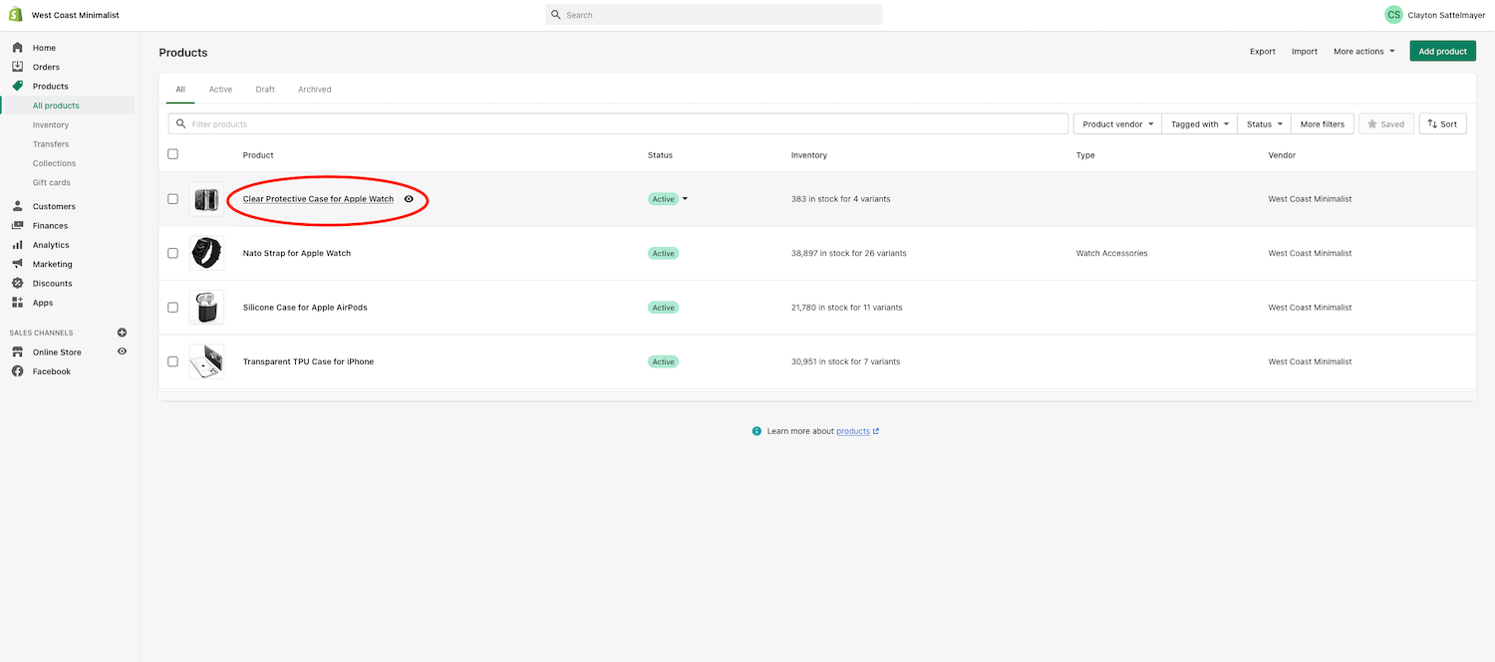Open Home from the sidebar
Viewport: 1495px width, 662px height.
tap(44, 48)
